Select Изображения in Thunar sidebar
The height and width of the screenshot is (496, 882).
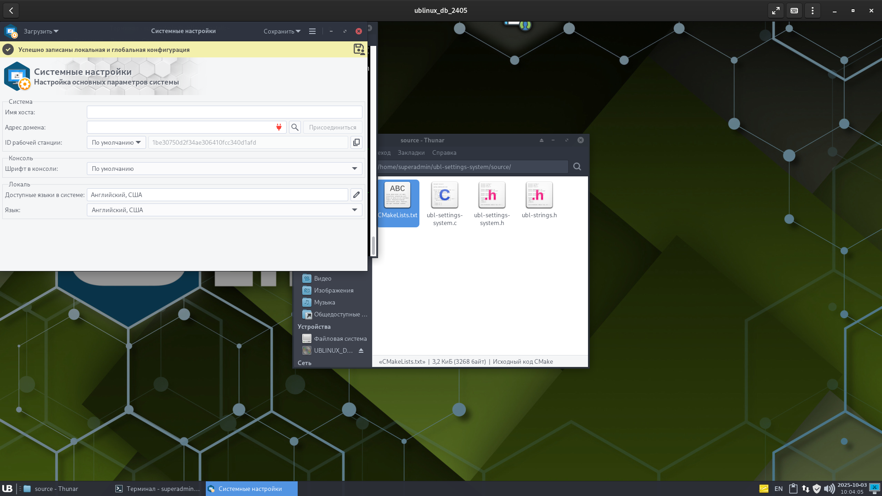tap(334, 290)
